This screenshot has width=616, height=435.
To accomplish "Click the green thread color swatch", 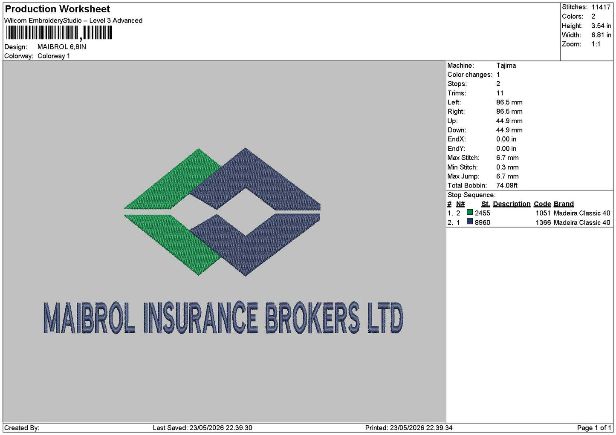I will (469, 212).
